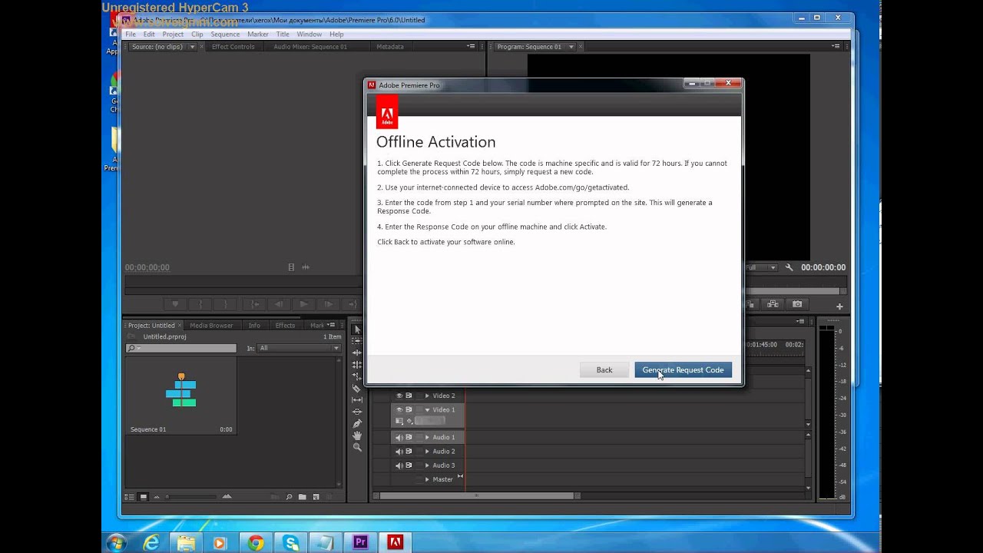
Task: Click Play button in Source monitor
Action: [303, 304]
